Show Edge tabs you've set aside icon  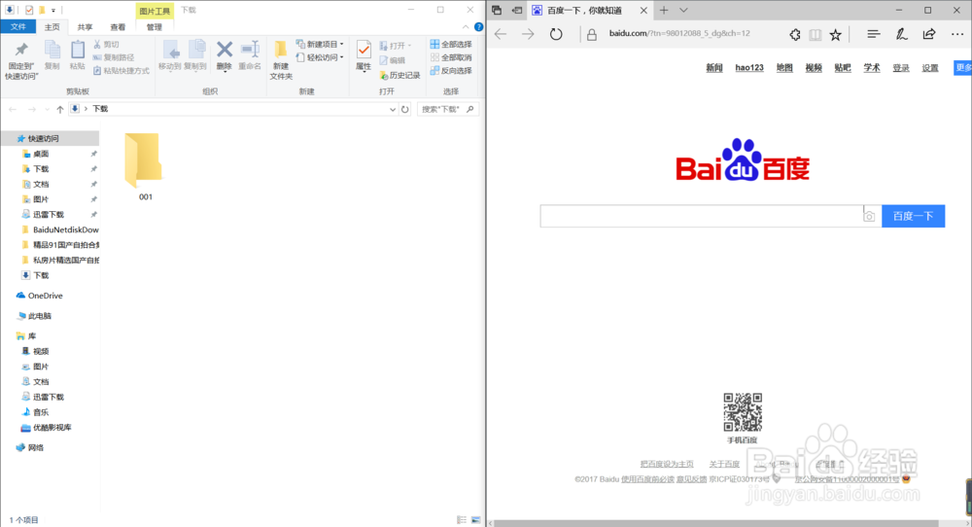[497, 10]
